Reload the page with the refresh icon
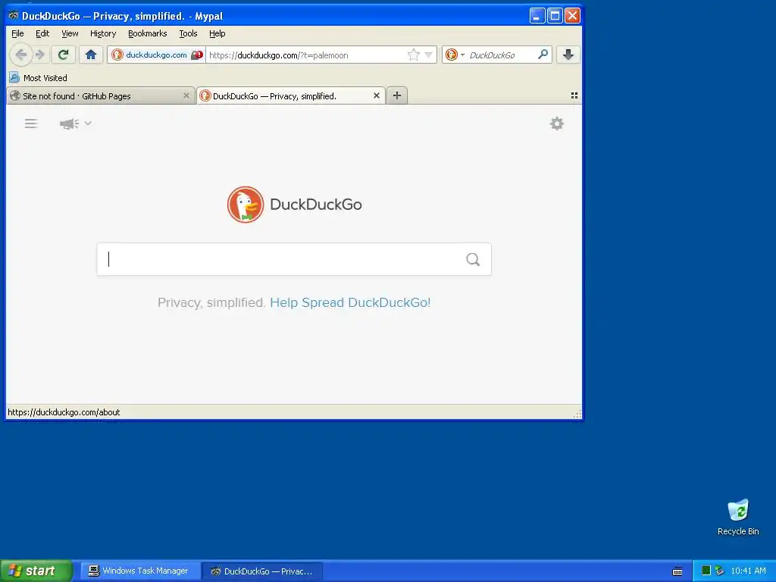Image resolution: width=776 pixels, height=582 pixels. click(63, 55)
